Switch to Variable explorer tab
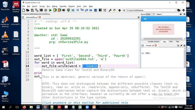Image resolution: width=195 pixels, height=110 pixels. click(154, 42)
